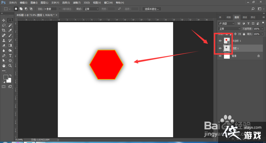This screenshot has width=266, height=143.
Task: Hide the 多边形 1 layer
Action: pyautogui.click(x=220, y=41)
